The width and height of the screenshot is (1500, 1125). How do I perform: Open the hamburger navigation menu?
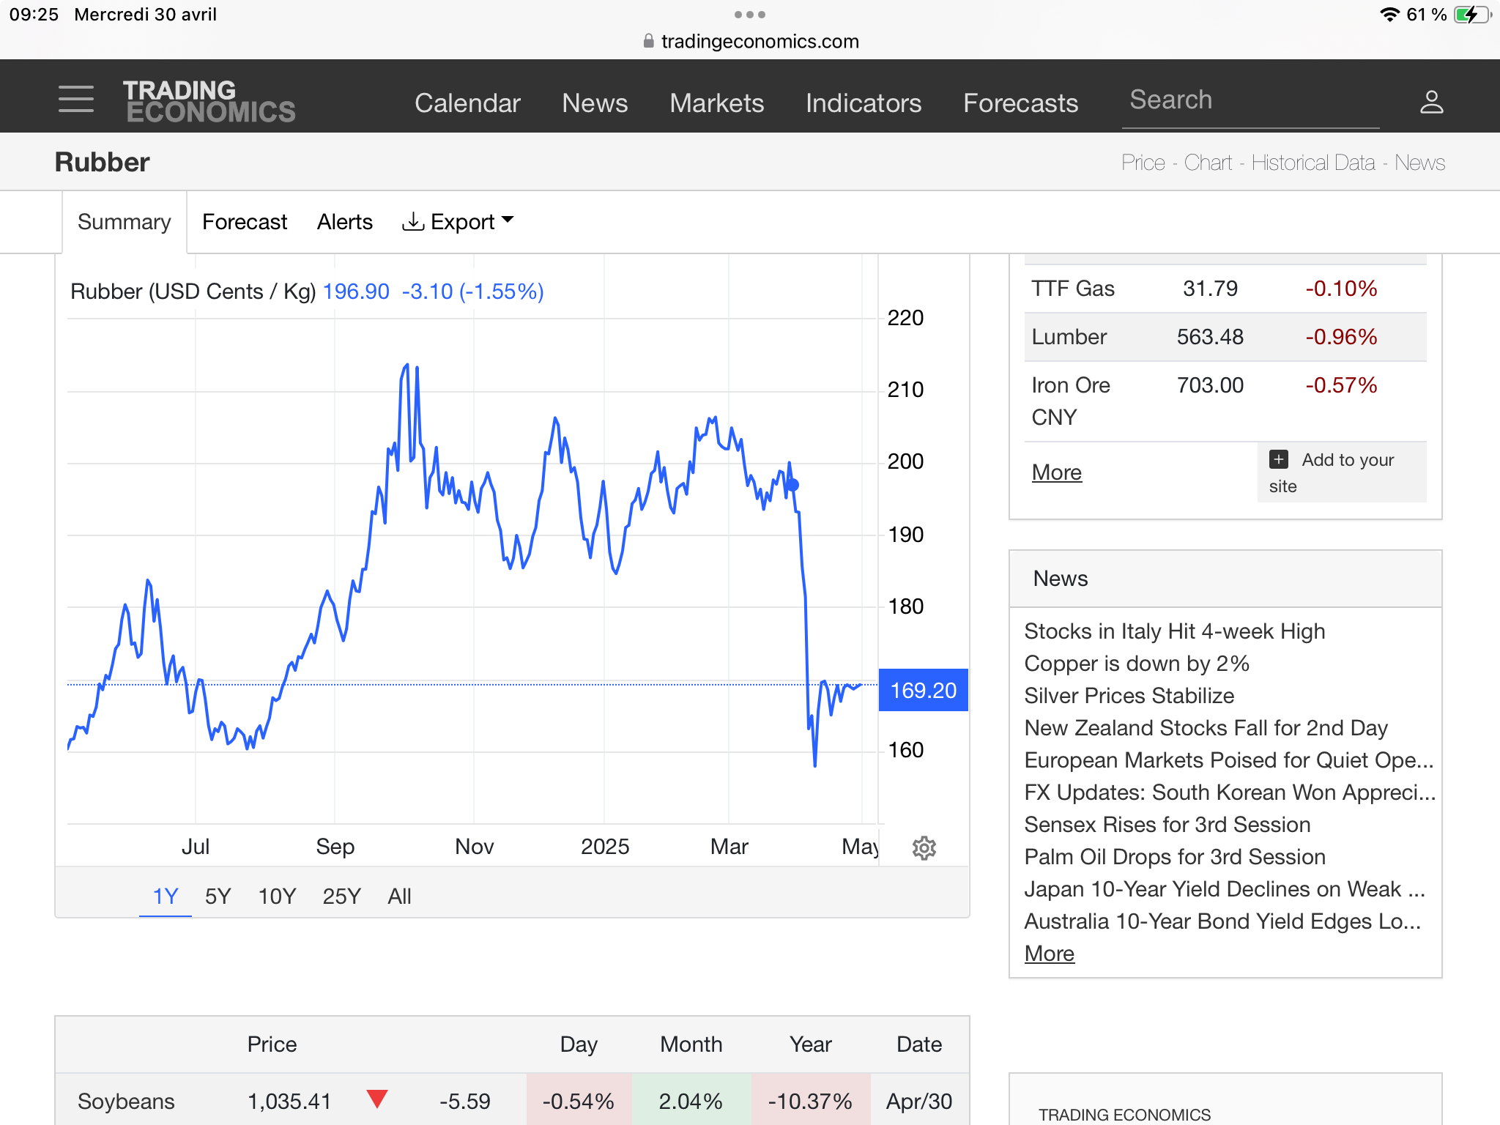click(76, 99)
